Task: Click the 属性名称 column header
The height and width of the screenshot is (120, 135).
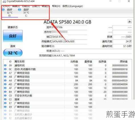Action: coord(19,61)
